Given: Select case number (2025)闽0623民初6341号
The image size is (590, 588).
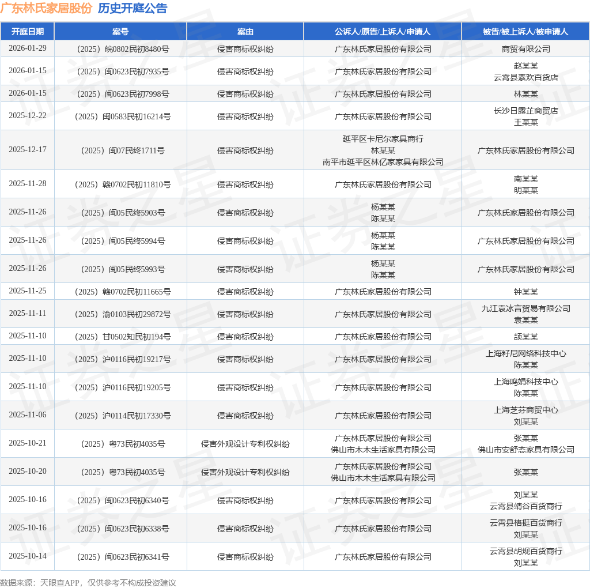Looking at the screenshot, I should click(x=123, y=557).
